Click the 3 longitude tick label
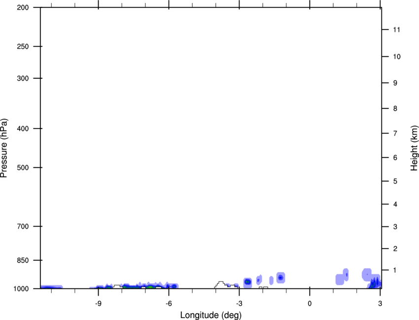 [x=380, y=303]
